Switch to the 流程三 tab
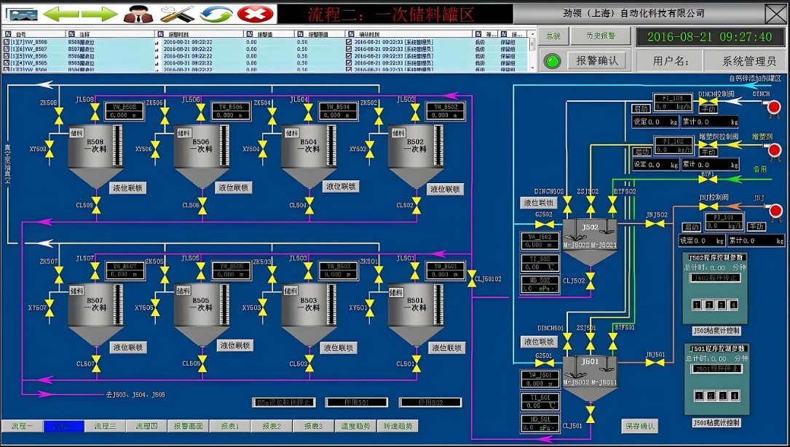The height and width of the screenshot is (447, 790). coord(105,427)
